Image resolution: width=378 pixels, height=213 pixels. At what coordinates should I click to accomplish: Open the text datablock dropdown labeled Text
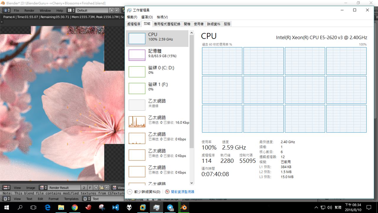tap(87, 199)
